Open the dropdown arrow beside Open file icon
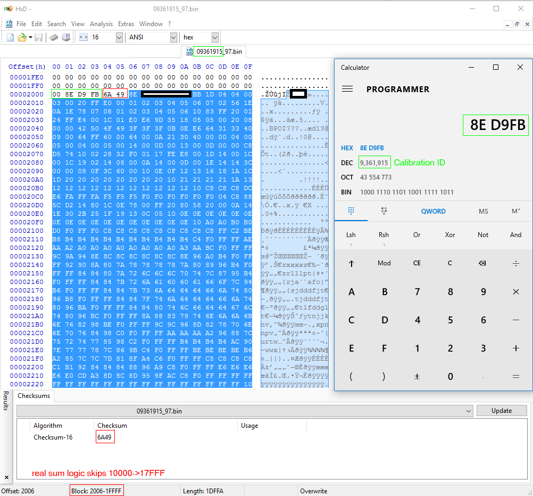 pos(31,37)
